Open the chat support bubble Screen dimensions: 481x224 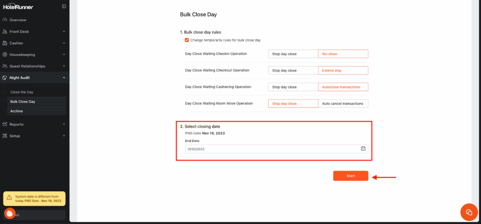point(468,212)
